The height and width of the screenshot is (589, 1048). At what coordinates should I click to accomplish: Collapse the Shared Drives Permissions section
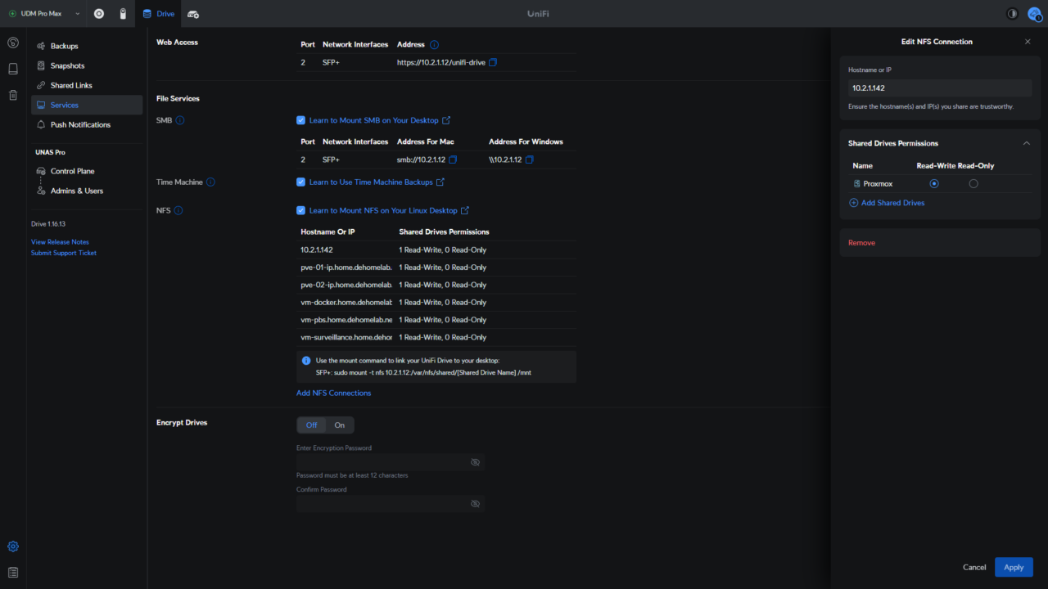[1027, 142]
